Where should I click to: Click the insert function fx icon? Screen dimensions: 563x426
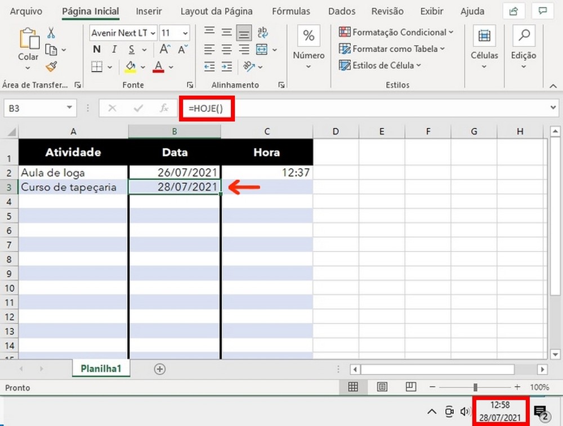[x=164, y=108]
